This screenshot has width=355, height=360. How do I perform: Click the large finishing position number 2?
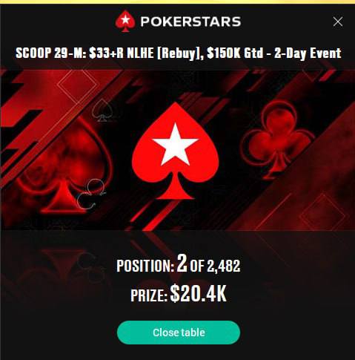(182, 264)
